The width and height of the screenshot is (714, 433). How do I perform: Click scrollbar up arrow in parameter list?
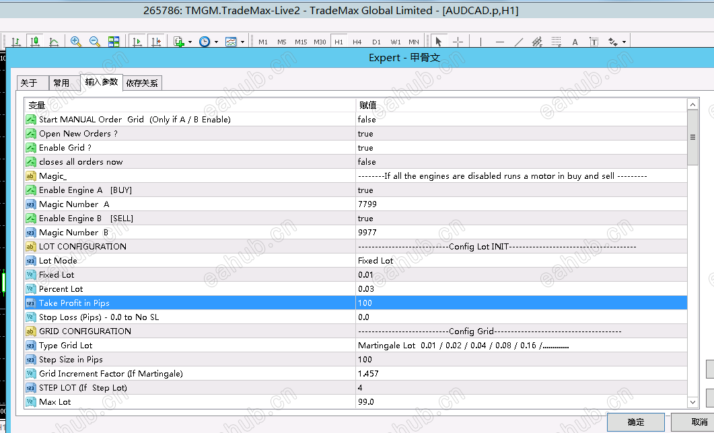click(x=692, y=105)
